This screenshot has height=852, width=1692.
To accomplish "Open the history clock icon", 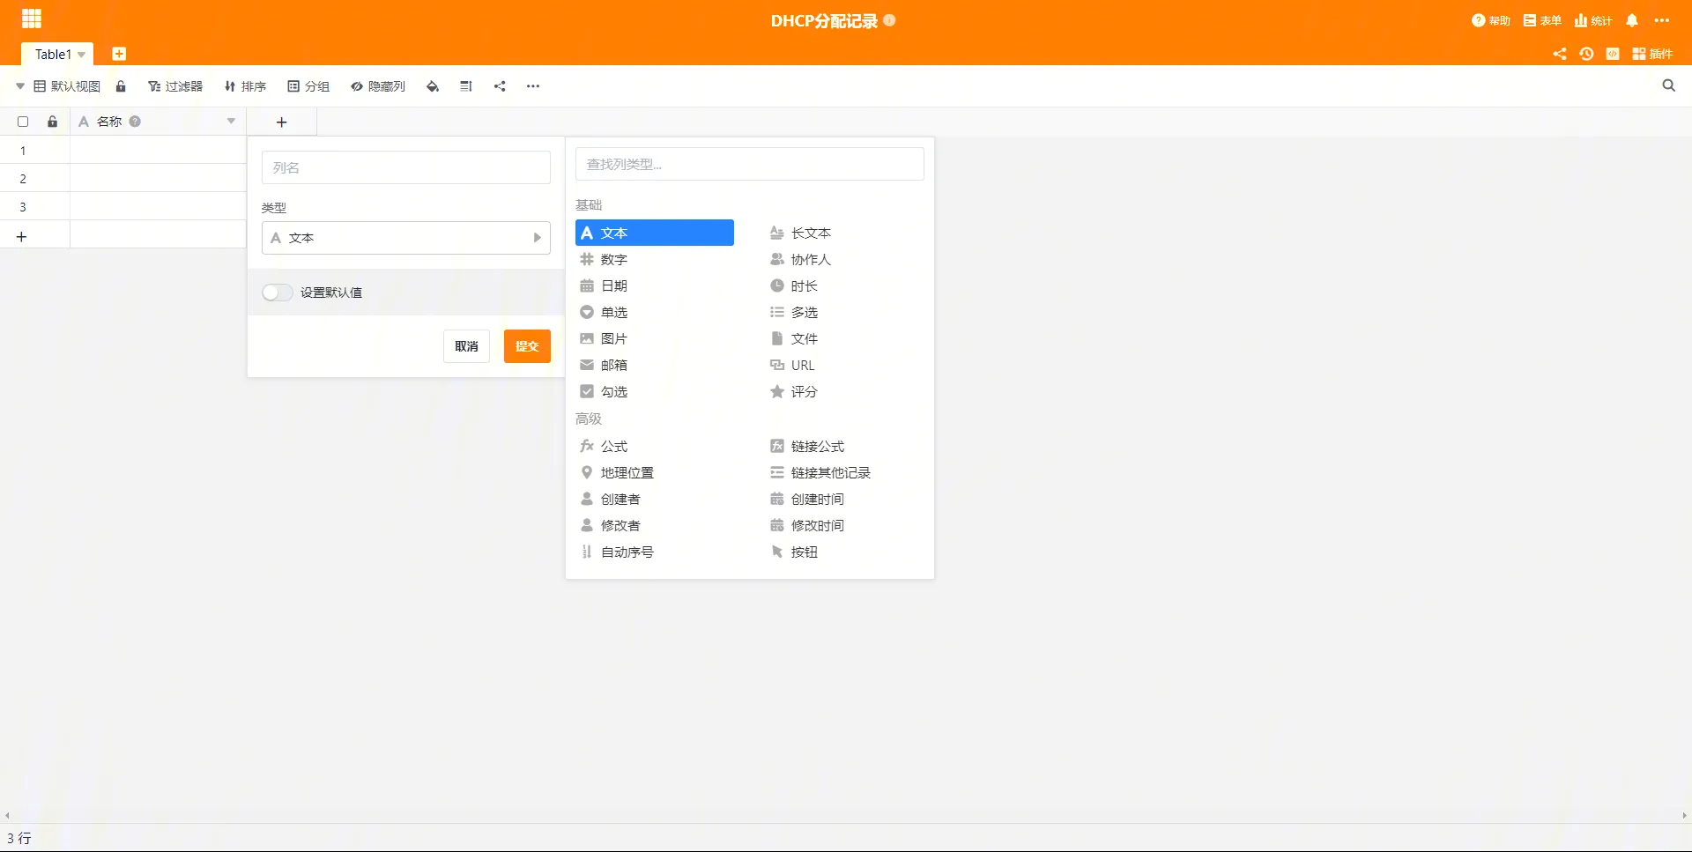I will tap(1586, 54).
